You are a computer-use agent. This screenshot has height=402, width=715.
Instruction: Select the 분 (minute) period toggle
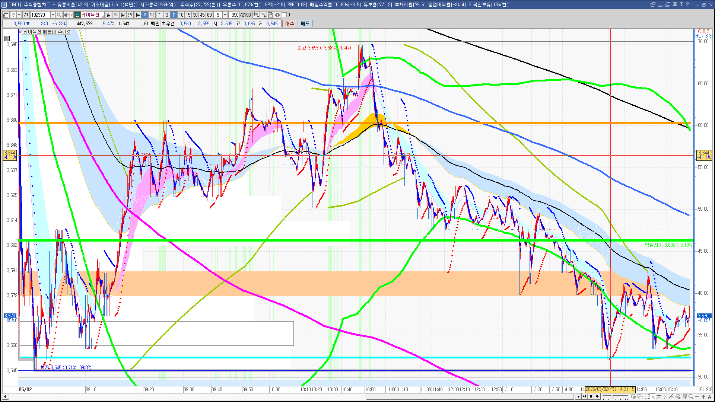[x=137, y=15]
